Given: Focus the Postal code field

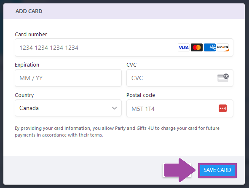Looking at the screenshot, I should (180, 108).
